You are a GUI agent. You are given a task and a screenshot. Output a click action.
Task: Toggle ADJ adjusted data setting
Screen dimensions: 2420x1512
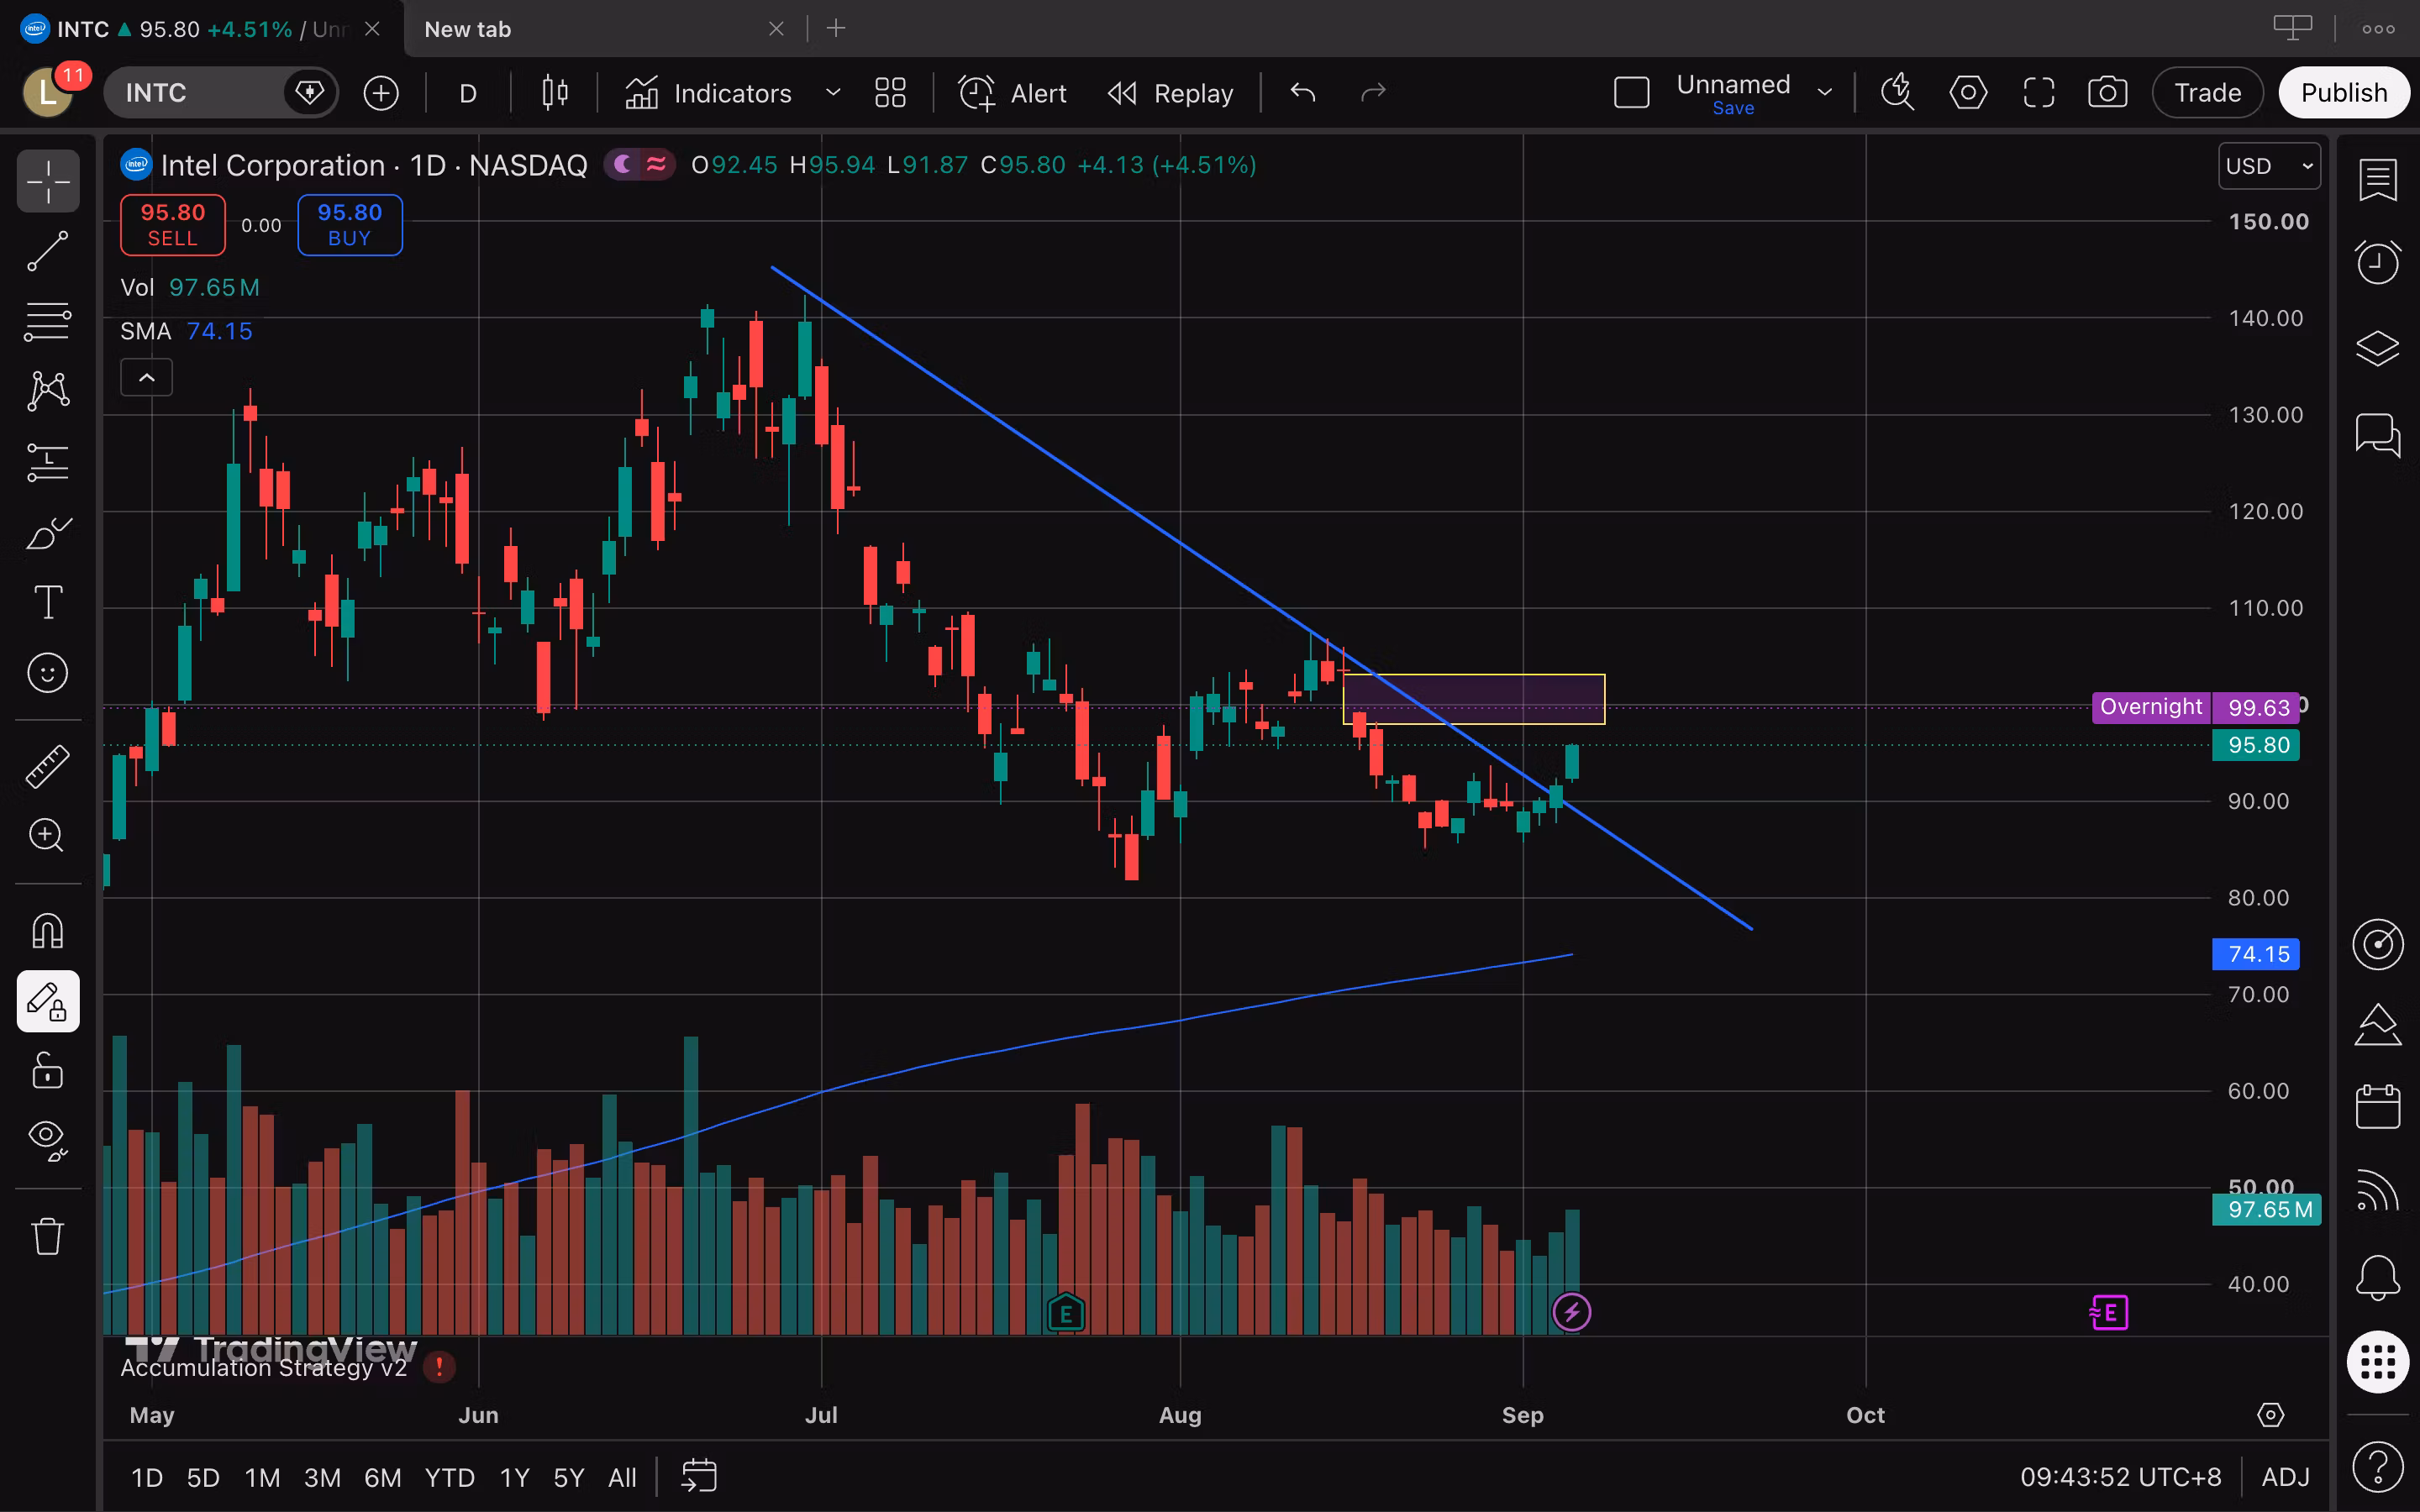(x=2285, y=1477)
